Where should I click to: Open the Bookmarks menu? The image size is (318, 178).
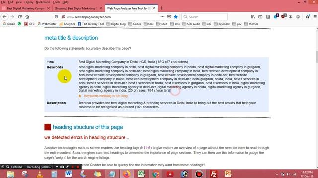pos(43,2)
